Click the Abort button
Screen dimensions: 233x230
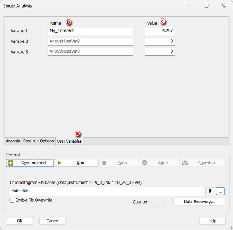coord(159,163)
